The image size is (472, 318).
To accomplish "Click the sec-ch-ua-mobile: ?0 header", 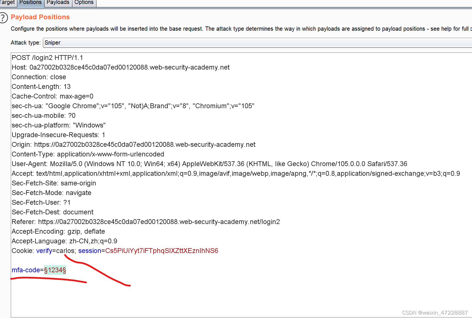I will tap(44, 116).
